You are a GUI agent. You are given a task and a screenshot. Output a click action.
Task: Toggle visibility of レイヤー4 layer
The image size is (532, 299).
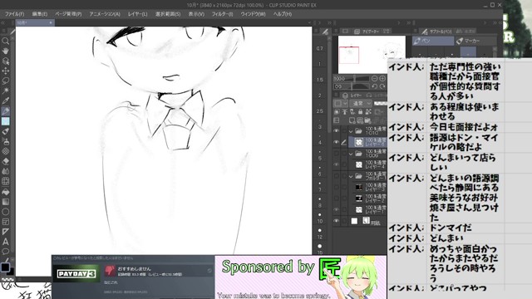pyautogui.click(x=336, y=164)
